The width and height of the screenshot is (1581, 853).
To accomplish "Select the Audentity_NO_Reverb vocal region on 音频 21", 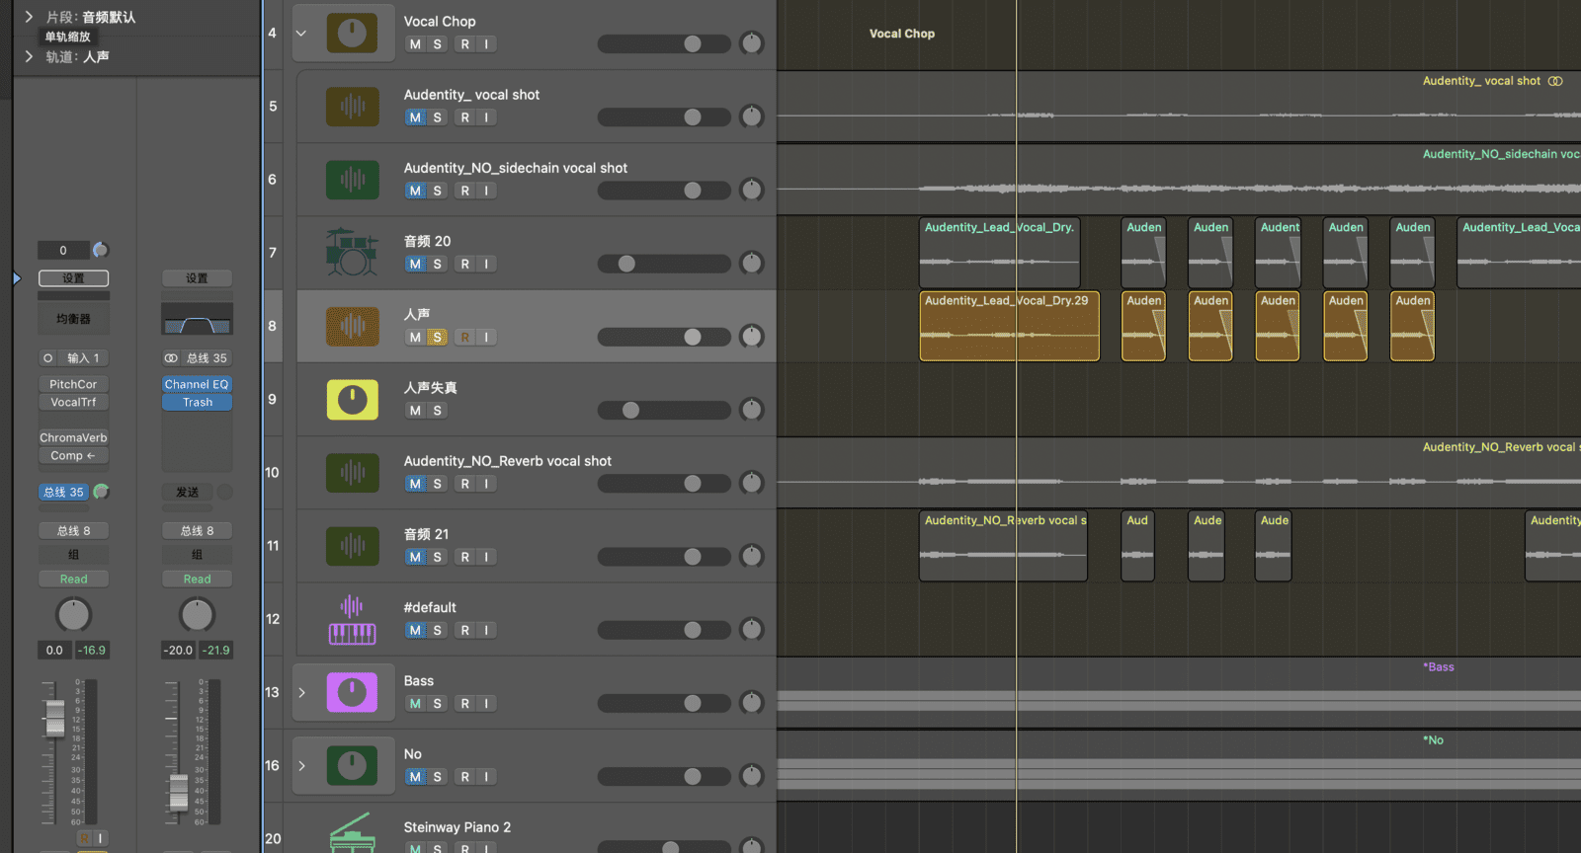I will tap(1003, 545).
